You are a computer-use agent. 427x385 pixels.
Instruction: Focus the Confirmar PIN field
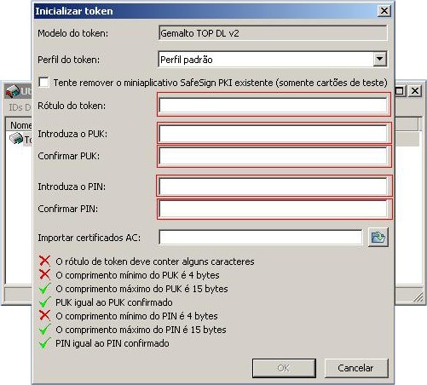click(273, 209)
